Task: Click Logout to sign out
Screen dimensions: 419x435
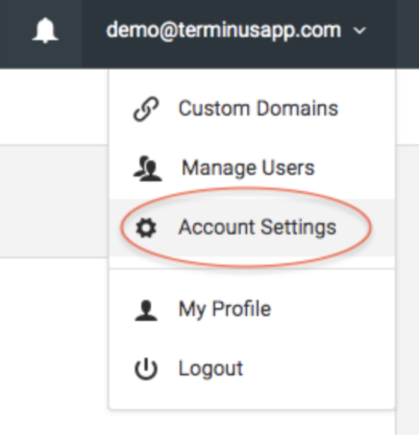Action: pyautogui.click(x=211, y=368)
